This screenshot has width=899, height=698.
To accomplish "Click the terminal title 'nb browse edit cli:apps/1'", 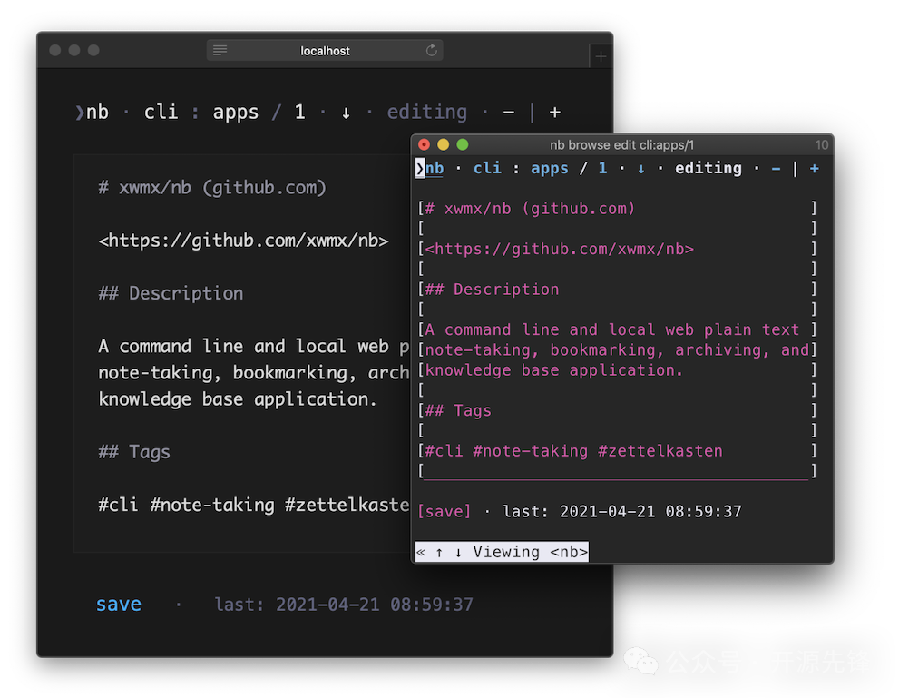I will click(x=621, y=145).
